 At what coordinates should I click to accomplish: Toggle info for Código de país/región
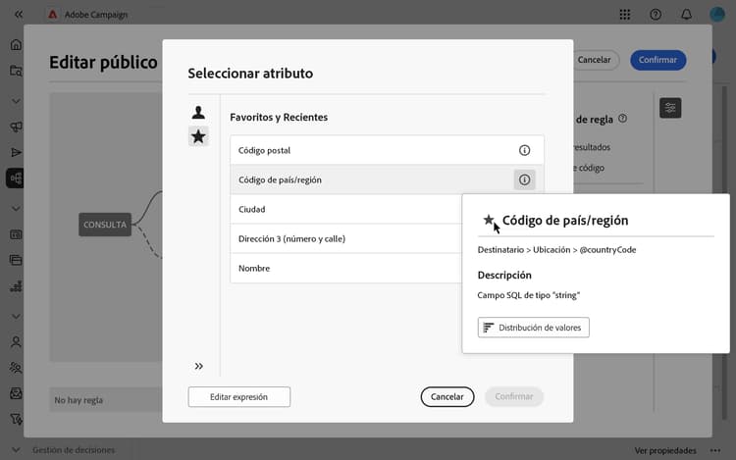pos(524,179)
